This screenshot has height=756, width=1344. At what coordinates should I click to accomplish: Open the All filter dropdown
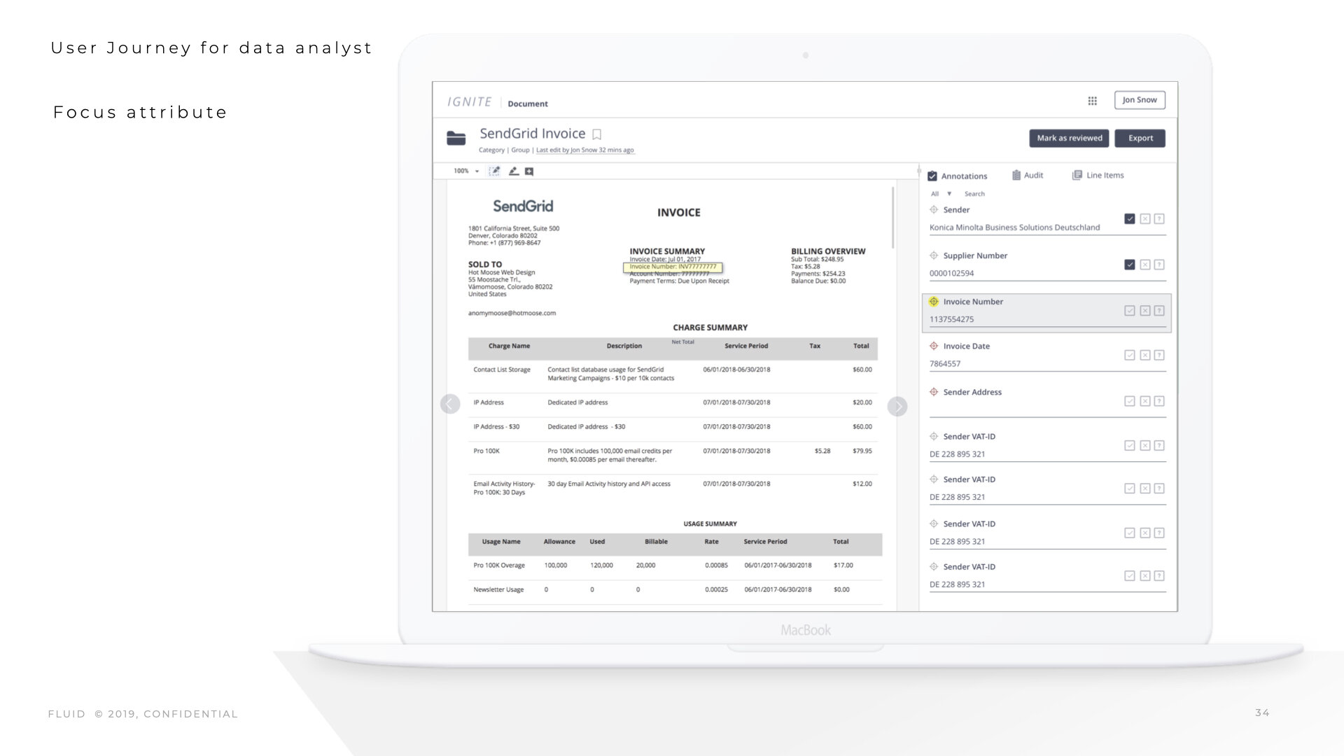click(x=941, y=194)
